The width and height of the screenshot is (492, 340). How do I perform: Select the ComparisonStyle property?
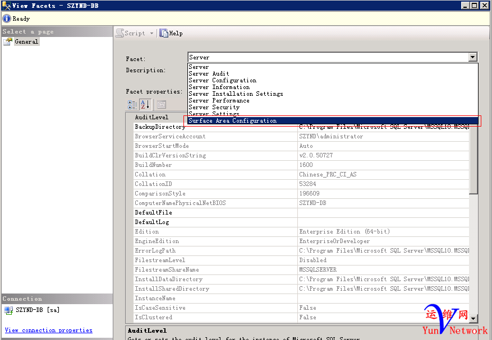click(160, 193)
